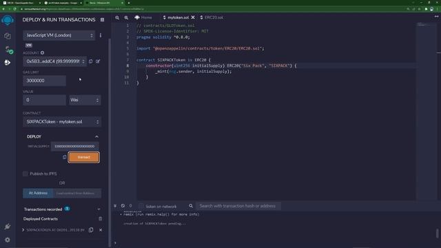This screenshot has height=248, width=441.
Task: Open the File Explorer sidebar icon
Action: pos(8,36)
